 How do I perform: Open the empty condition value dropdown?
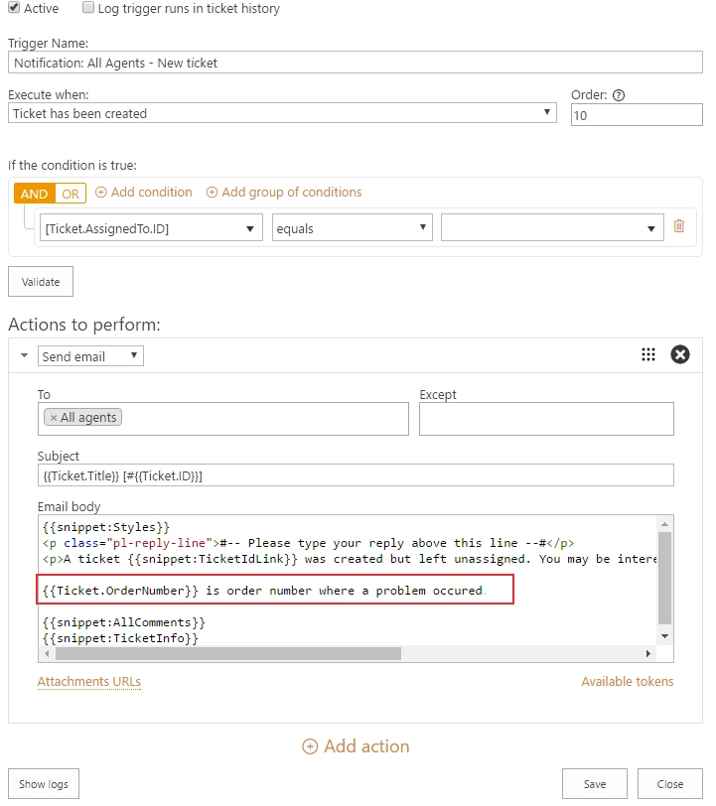pyautogui.click(x=552, y=227)
